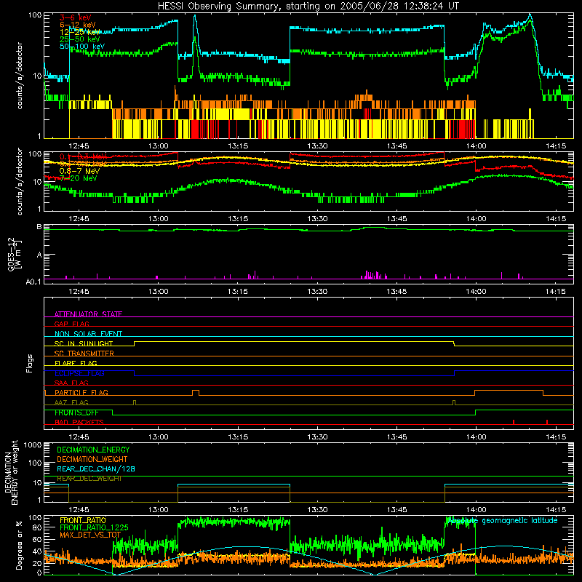The height and width of the screenshot is (582, 582).
Task: Click the 12-25 keV legend label
Action: pyautogui.click(x=80, y=32)
